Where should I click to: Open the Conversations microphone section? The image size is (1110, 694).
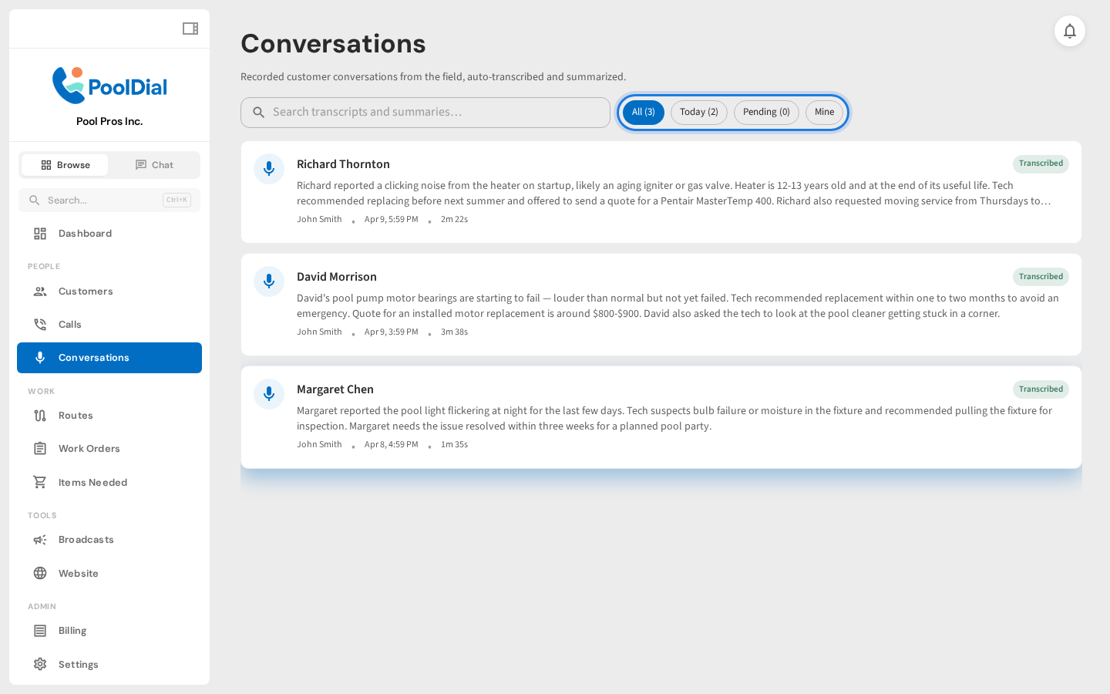94,358
